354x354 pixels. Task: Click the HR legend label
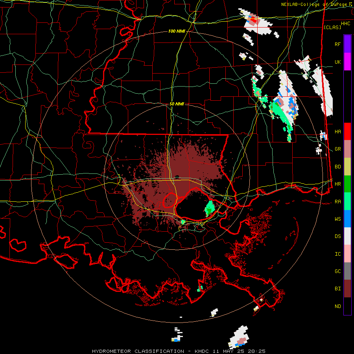pos(337,184)
